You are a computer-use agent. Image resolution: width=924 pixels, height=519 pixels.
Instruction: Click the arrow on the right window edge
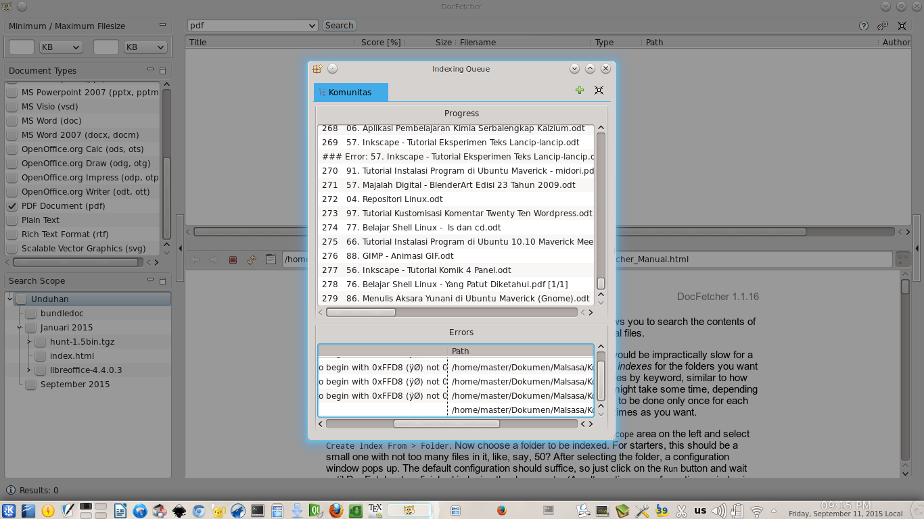(917, 248)
